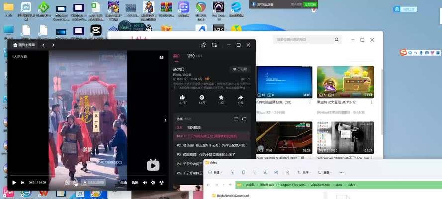Click the Delete trash icon in File Explorer
This screenshot has width=442, height=199.
pyautogui.click(x=287, y=172)
